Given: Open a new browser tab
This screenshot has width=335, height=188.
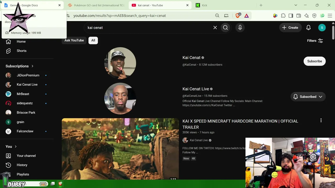Looking at the screenshot, I should tap(261, 5).
